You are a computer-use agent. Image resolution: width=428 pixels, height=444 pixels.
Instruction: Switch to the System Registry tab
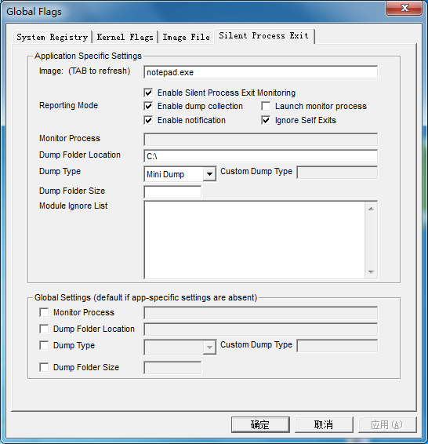point(53,37)
